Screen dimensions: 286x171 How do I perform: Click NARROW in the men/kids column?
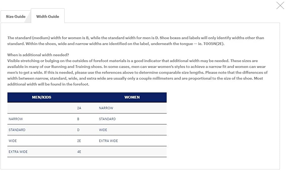(x=16, y=119)
